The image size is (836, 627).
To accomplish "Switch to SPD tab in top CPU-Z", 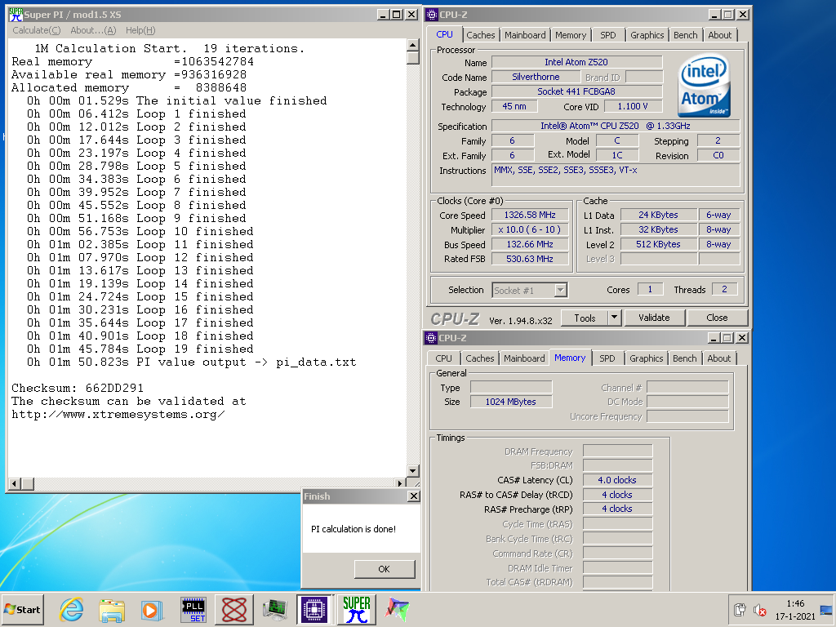I will pos(607,35).
